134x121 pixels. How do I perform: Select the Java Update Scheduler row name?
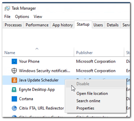[x=39, y=80]
